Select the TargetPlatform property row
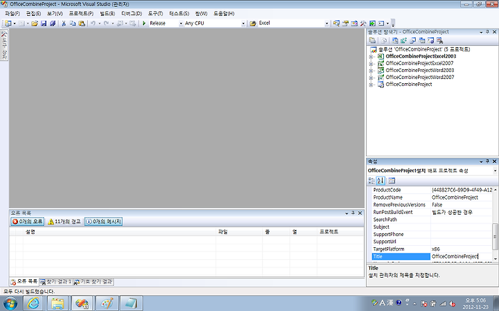This screenshot has height=311, width=499. pos(432,249)
